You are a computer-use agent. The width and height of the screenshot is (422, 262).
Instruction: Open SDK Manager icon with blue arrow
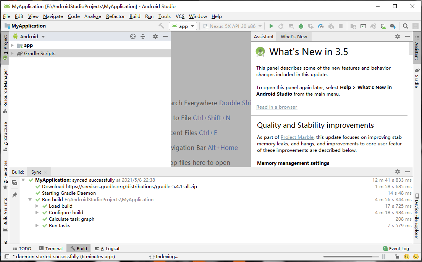[x=393, y=26]
